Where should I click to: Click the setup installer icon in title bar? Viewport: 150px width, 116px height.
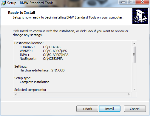tap(3, 3)
